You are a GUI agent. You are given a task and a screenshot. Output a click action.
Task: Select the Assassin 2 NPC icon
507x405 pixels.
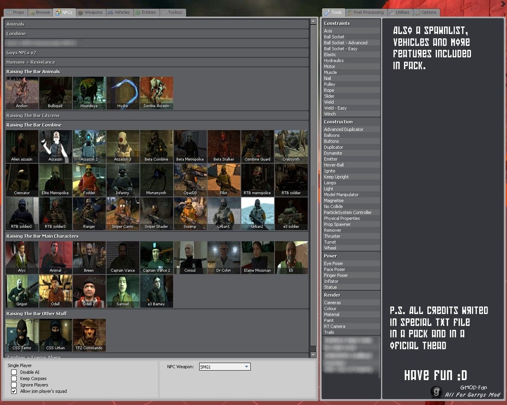tap(89, 146)
